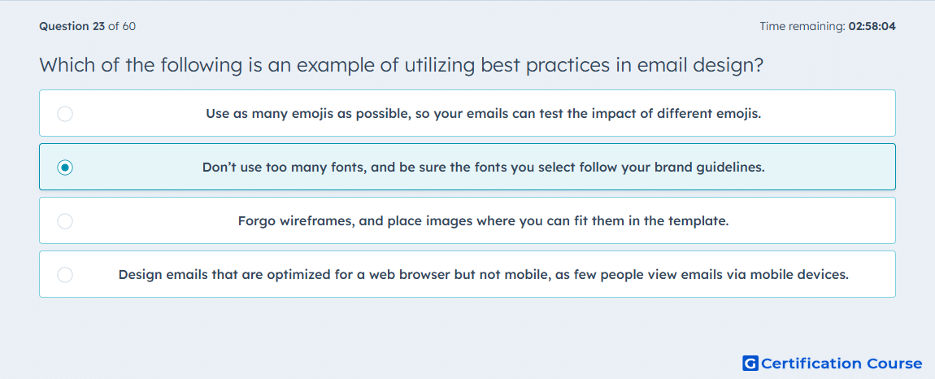Pick the answer text starting 'Use as many emojis'
Image resolution: width=935 pixels, height=379 pixels.
484,113
